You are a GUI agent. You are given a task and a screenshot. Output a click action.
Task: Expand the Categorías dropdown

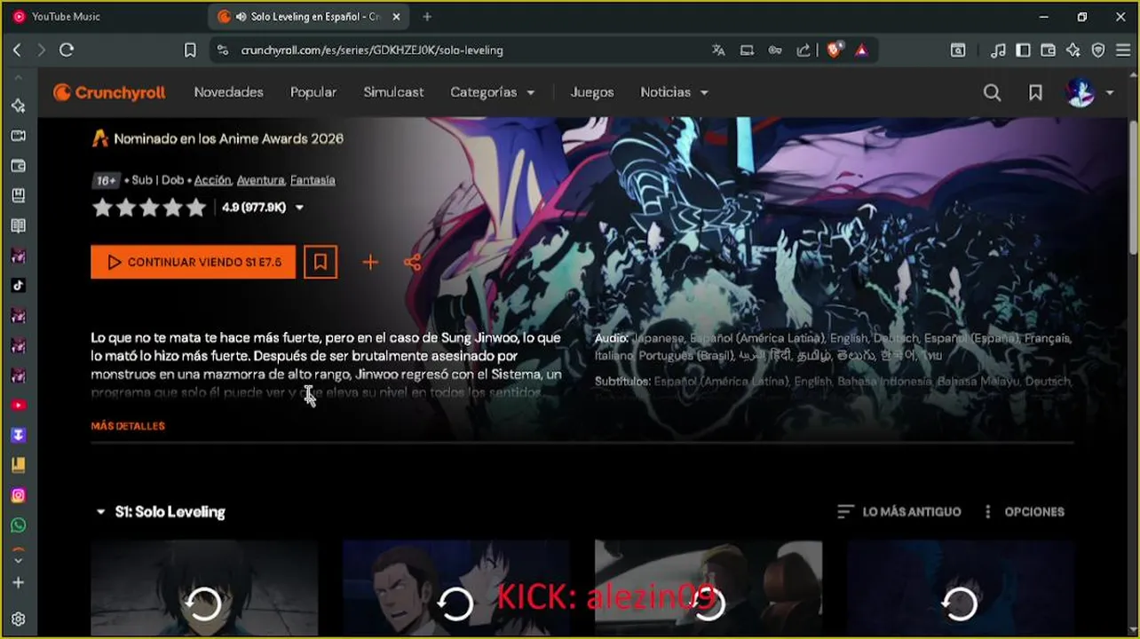pyautogui.click(x=493, y=92)
